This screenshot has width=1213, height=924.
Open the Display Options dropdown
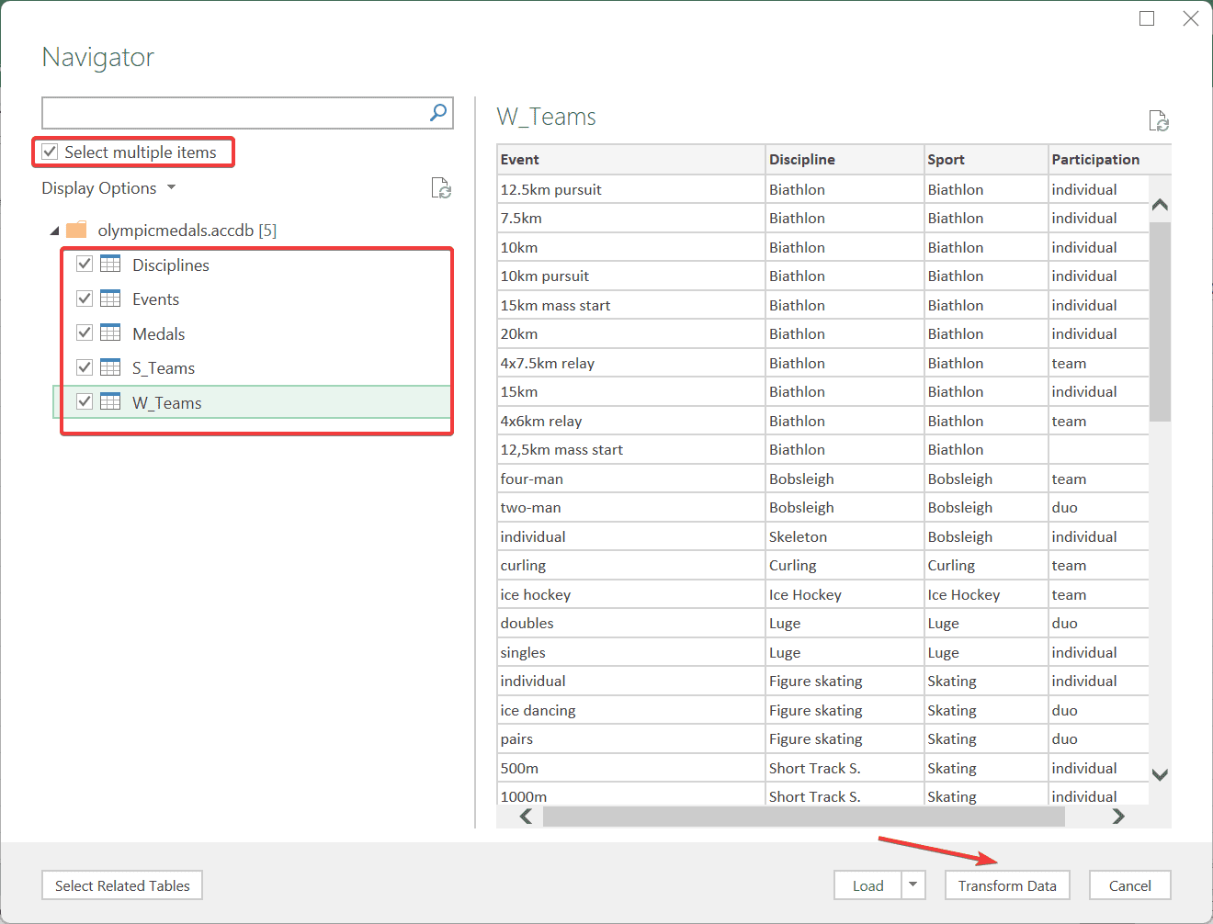pyautogui.click(x=108, y=188)
